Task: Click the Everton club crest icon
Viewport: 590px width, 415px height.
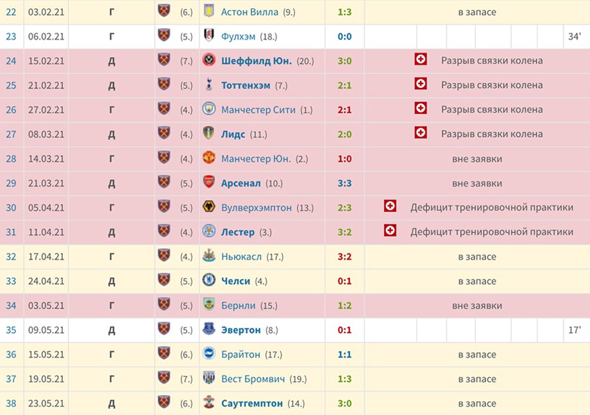Action: pos(209,328)
